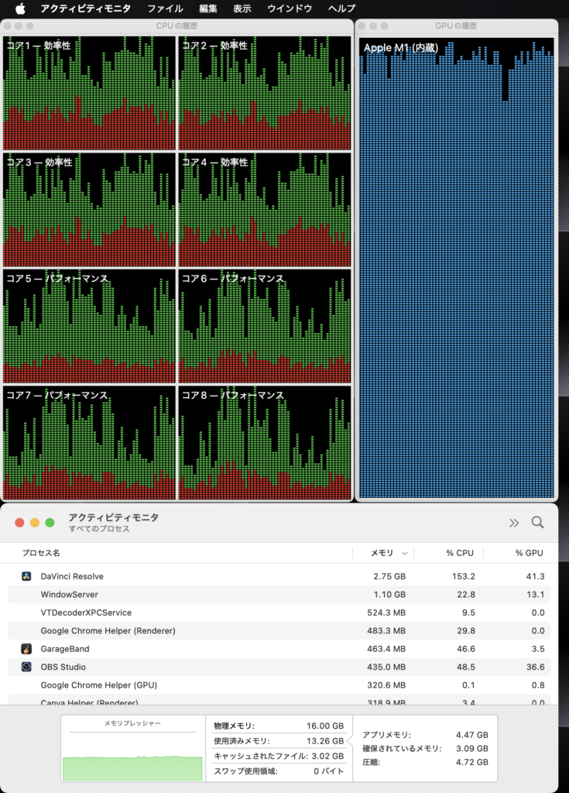Image resolution: width=569 pixels, height=793 pixels.
Task: Toggle the メモリ sort direction arrow
Action: click(405, 553)
